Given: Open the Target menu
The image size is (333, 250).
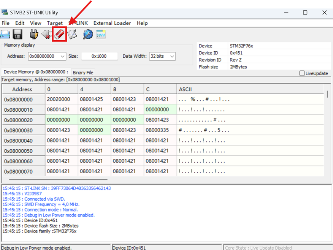Looking at the screenshot, I should [x=55, y=23].
